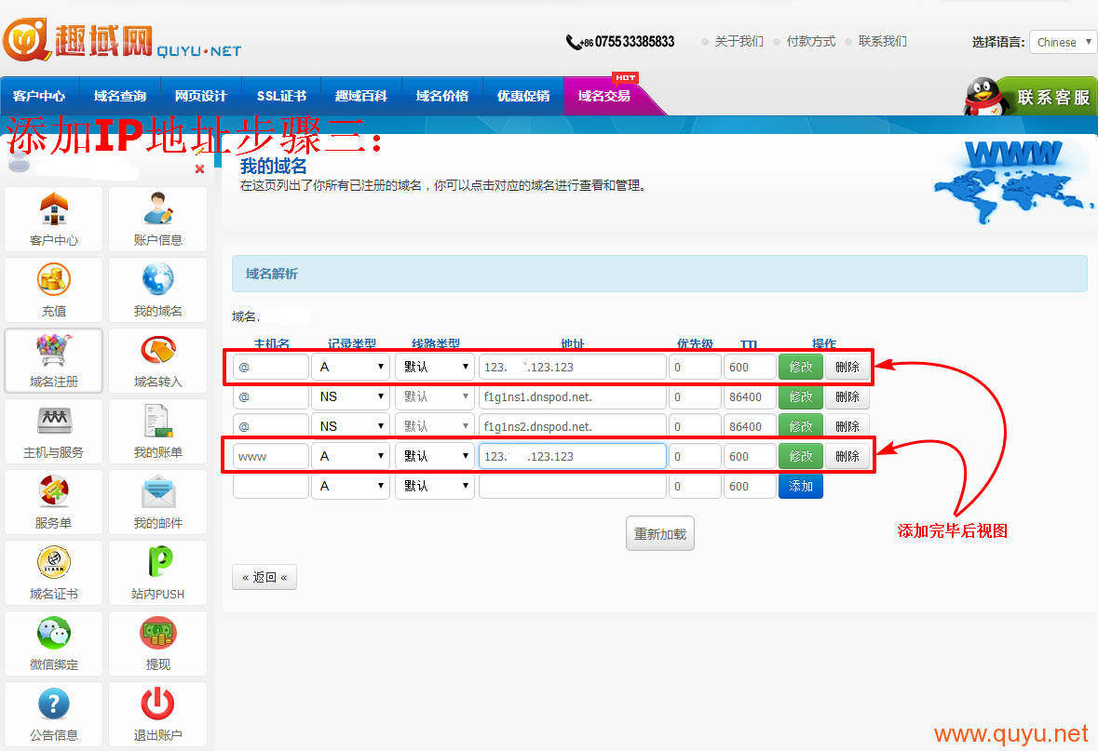Screen dimensions: 1098x751
Task: Open 趣域百科 nav tab
Action: tap(361, 96)
